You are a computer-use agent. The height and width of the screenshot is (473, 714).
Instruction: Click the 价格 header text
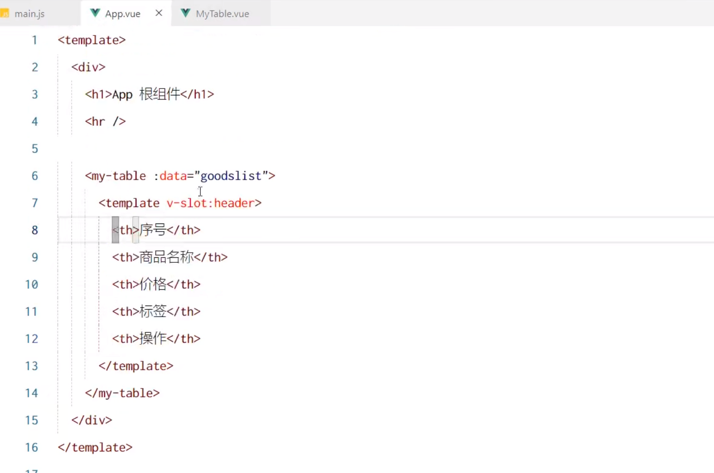153,284
